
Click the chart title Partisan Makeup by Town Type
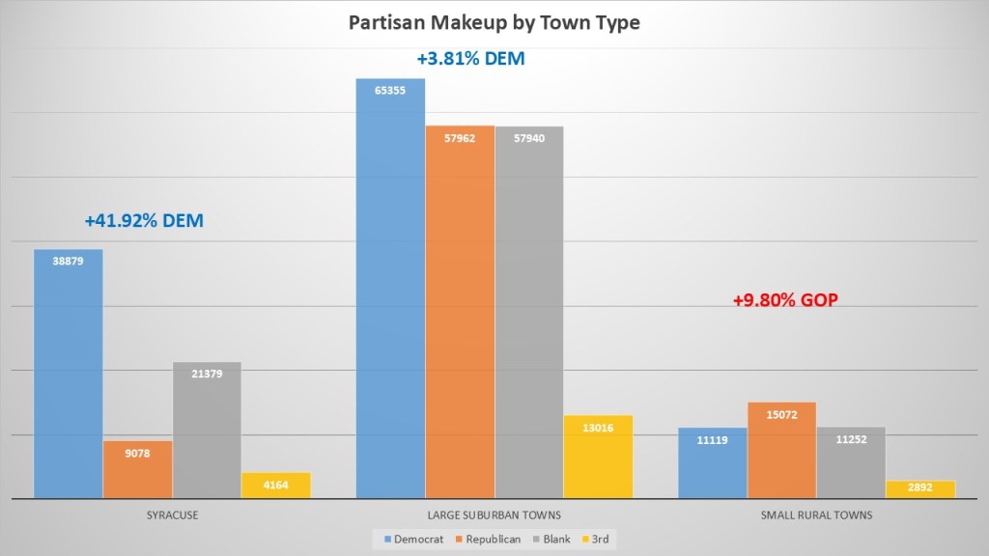[494, 22]
